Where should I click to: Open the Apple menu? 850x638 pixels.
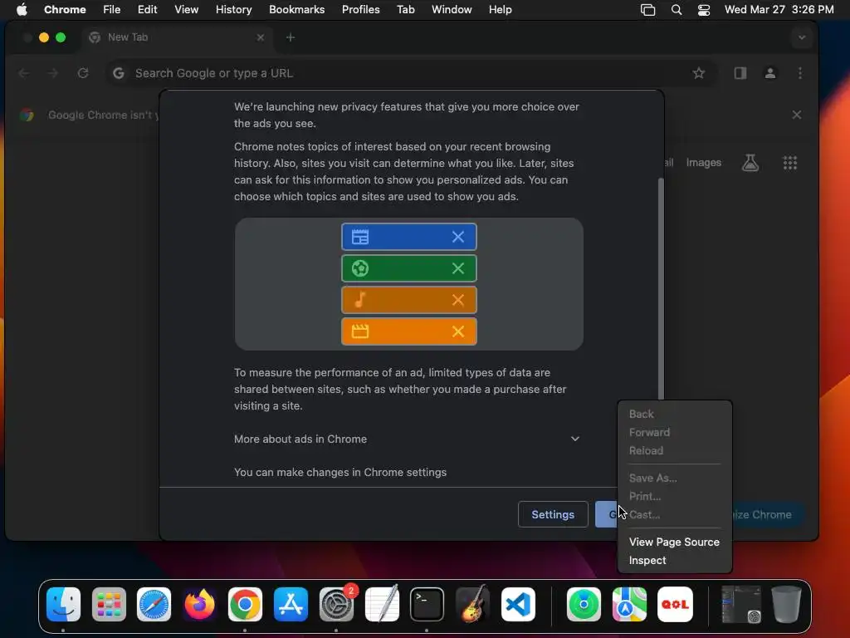[x=22, y=10]
